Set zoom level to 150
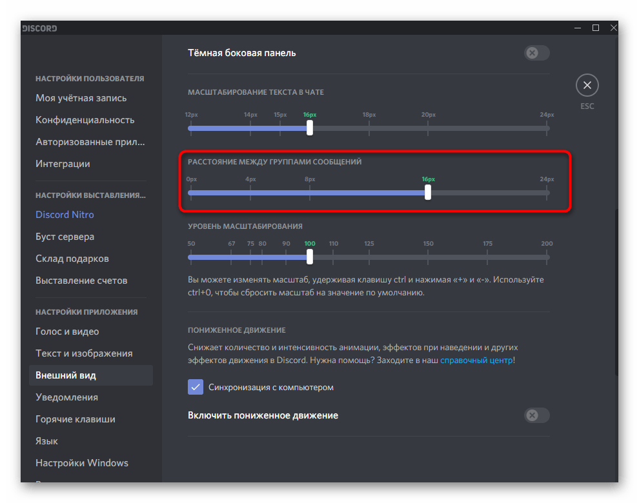Viewport: 639px width, 503px height. click(x=428, y=257)
